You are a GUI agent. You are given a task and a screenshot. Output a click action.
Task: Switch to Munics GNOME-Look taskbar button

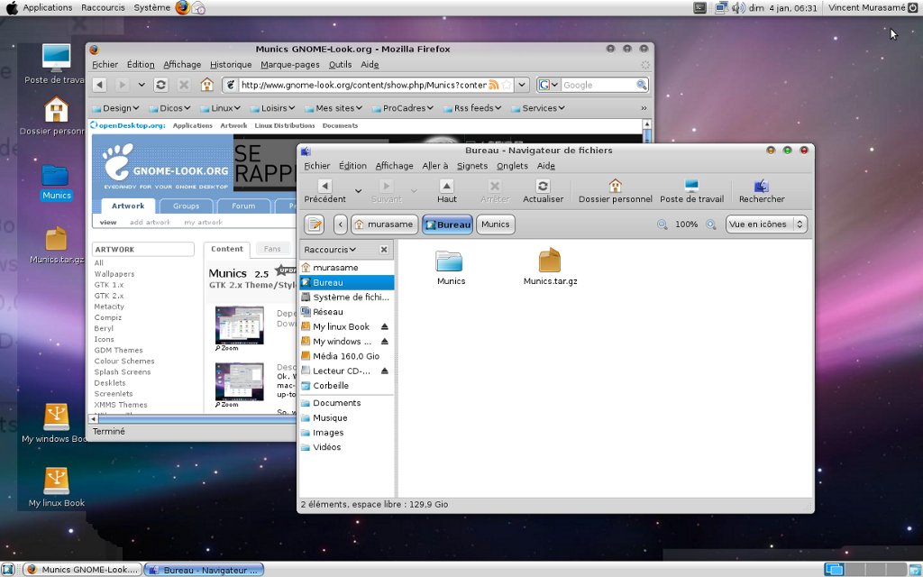82,570
